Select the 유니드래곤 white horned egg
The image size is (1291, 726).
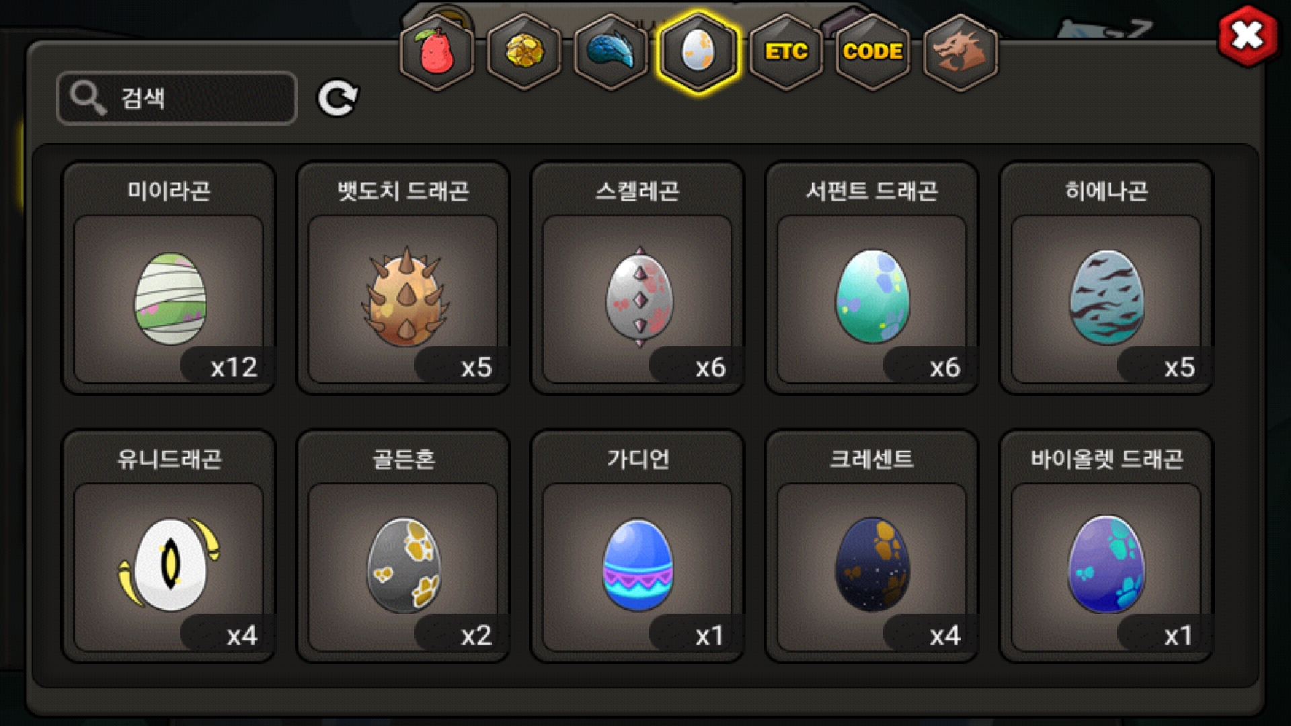(169, 546)
